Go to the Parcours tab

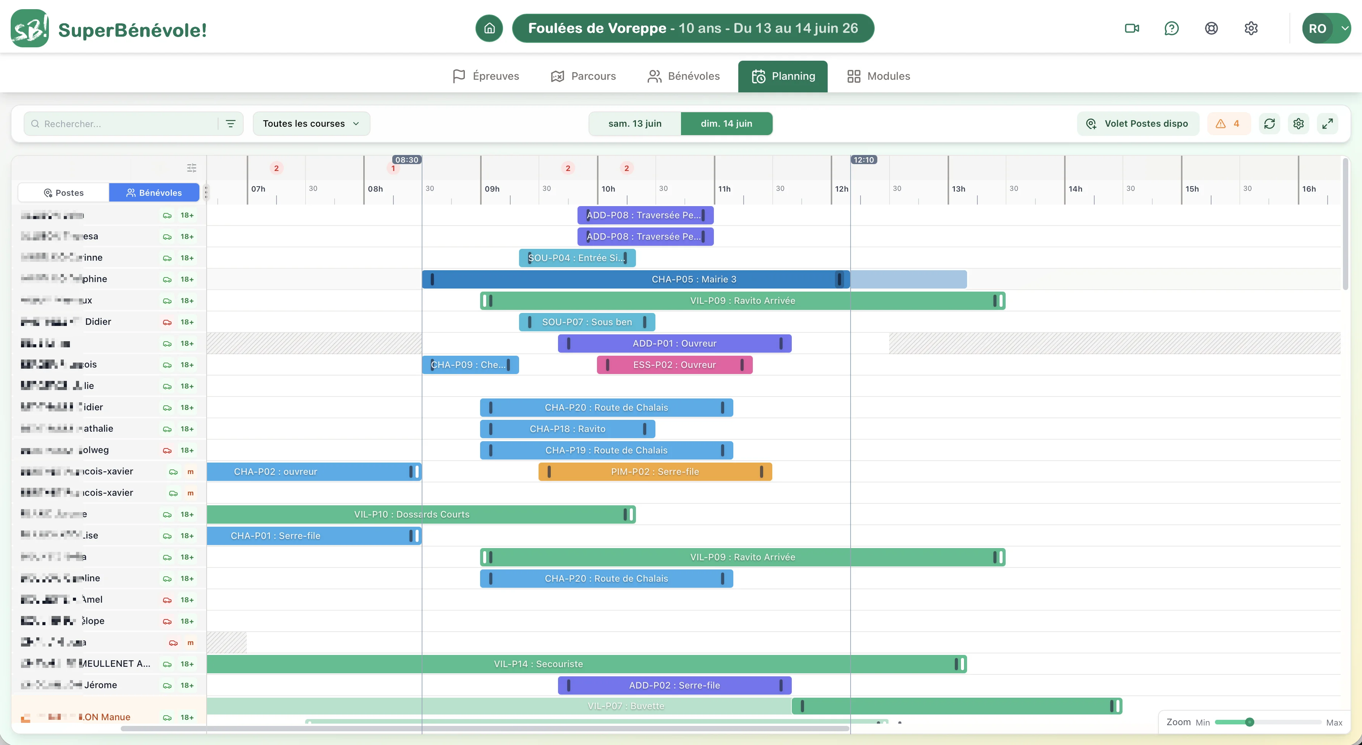click(583, 76)
